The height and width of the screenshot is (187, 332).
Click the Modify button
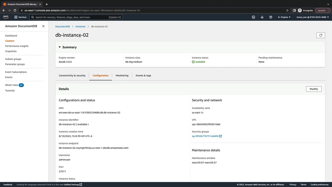click(314, 89)
